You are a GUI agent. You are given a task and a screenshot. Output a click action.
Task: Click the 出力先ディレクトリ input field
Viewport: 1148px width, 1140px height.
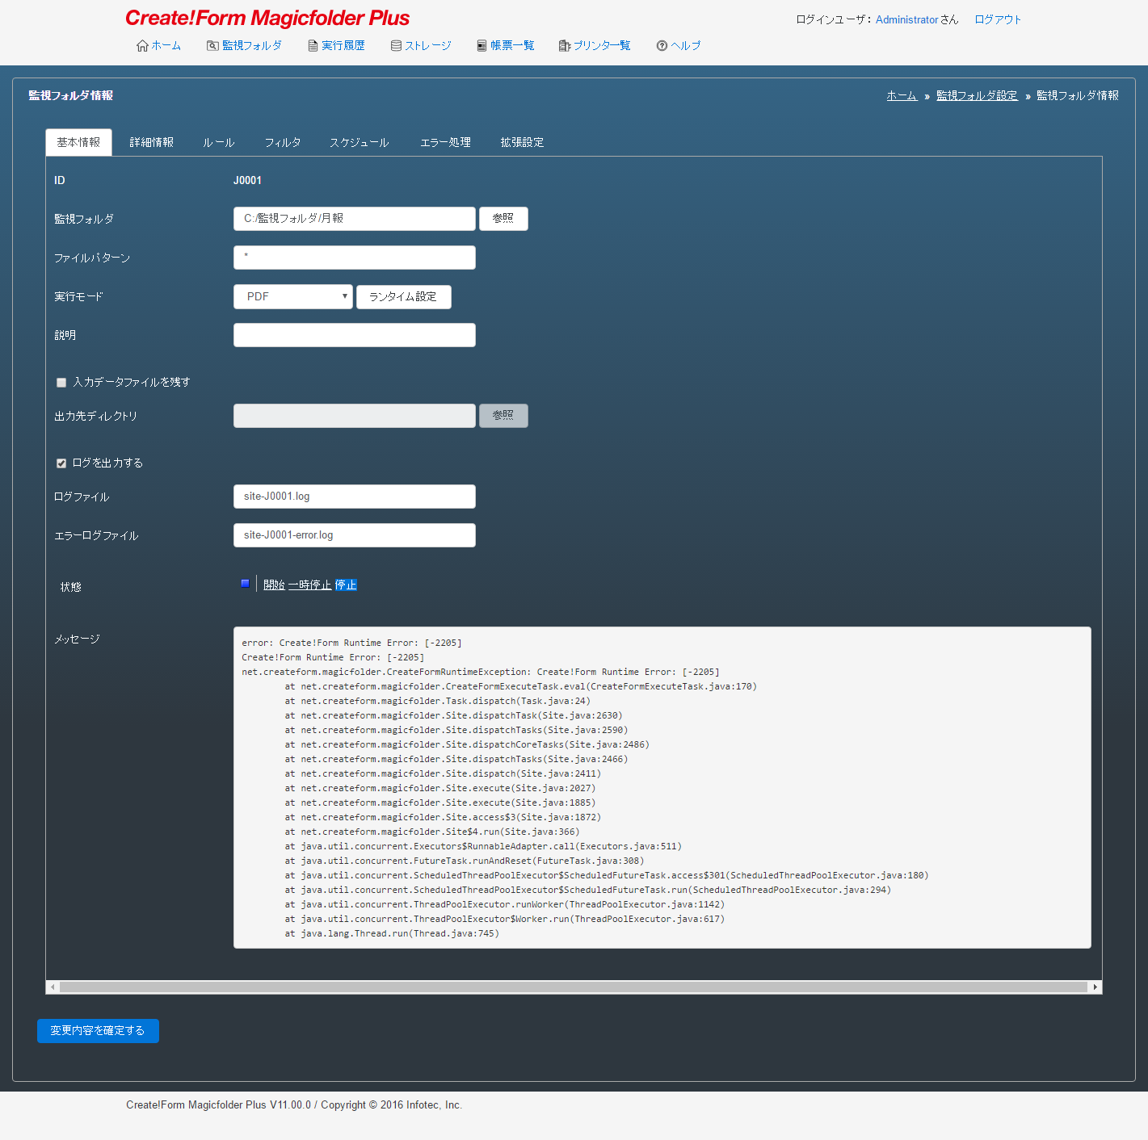(x=355, y=416)
